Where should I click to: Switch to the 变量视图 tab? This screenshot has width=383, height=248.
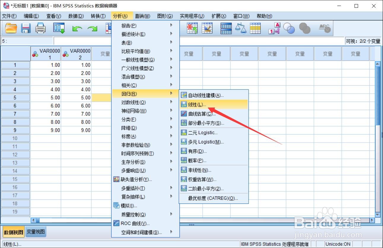click(35, 232)
